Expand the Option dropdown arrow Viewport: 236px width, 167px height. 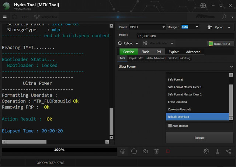(229, 28)
